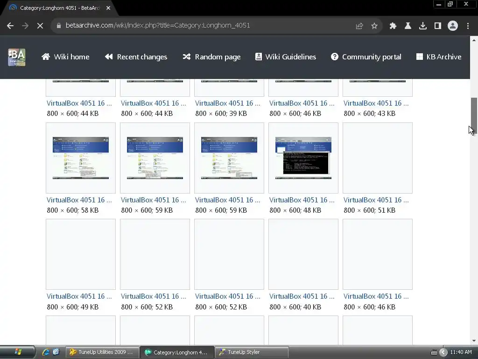This screenshot has height=359, width=478.
Task: Stop loading the page with the X icon
Action: coord(40,26)
